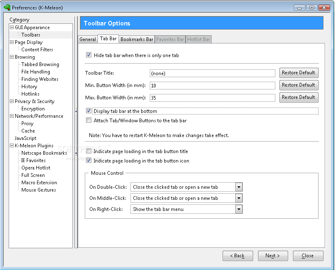Screen dimensions: 335x270
Task: Click the < Back button
Action: (x=237, y=256)
